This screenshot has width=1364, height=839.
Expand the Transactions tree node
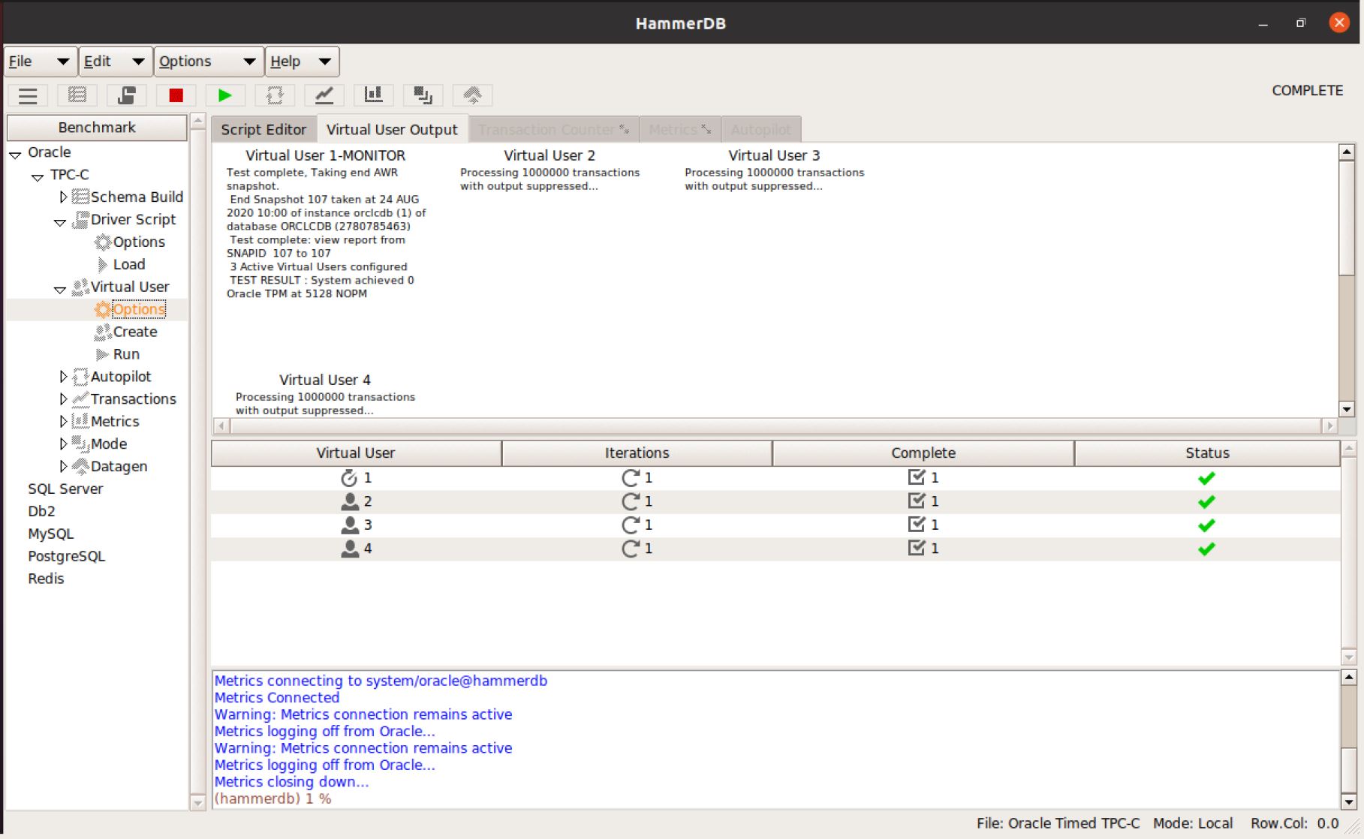pos(63,399)
